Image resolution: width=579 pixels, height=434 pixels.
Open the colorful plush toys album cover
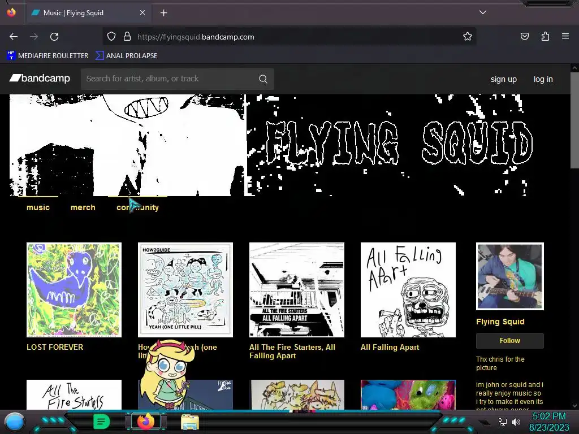(408, 394)
